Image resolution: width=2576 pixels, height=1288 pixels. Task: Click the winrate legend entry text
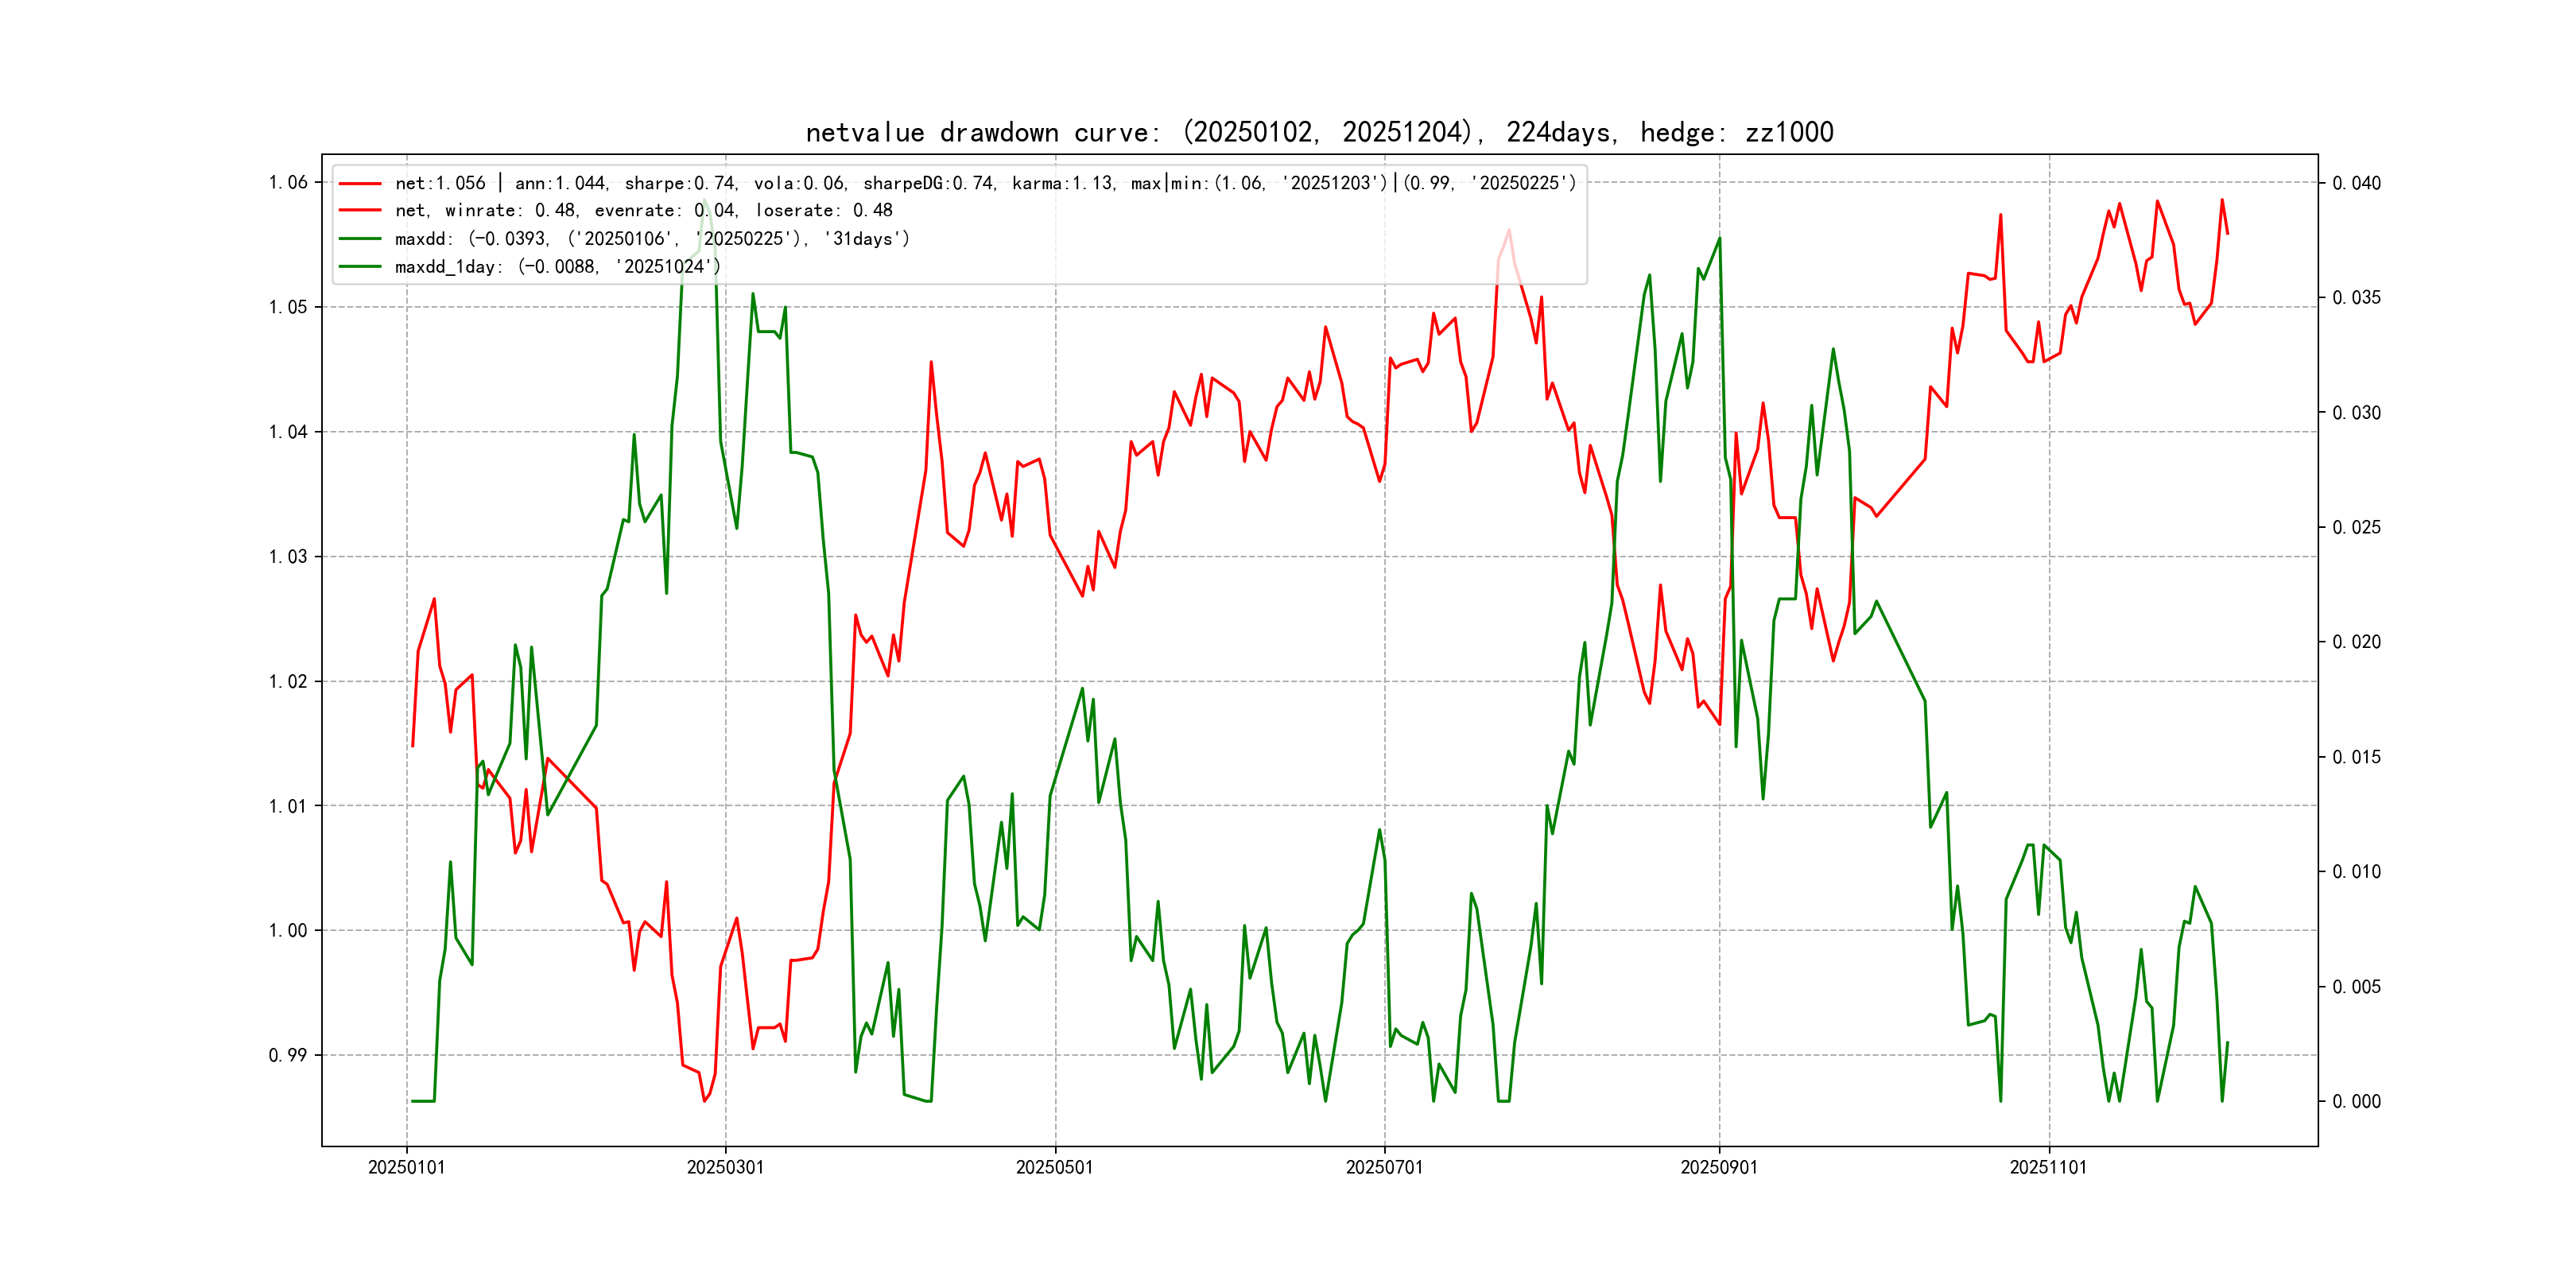coord(643,211)
